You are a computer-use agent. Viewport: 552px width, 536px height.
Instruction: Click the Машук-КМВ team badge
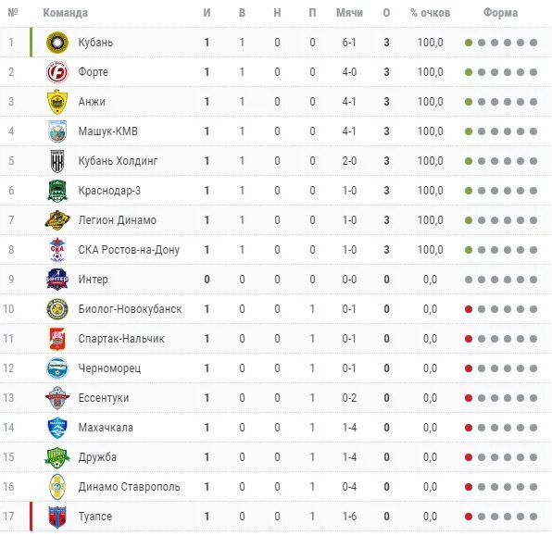tap(57, 131)
